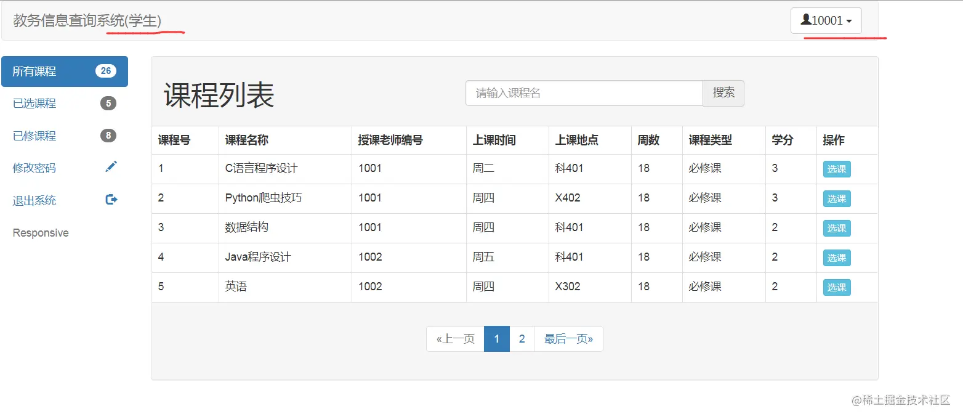Focus the 请输入课程名 search field
963x419 pixels.
[x=584, y=93]
